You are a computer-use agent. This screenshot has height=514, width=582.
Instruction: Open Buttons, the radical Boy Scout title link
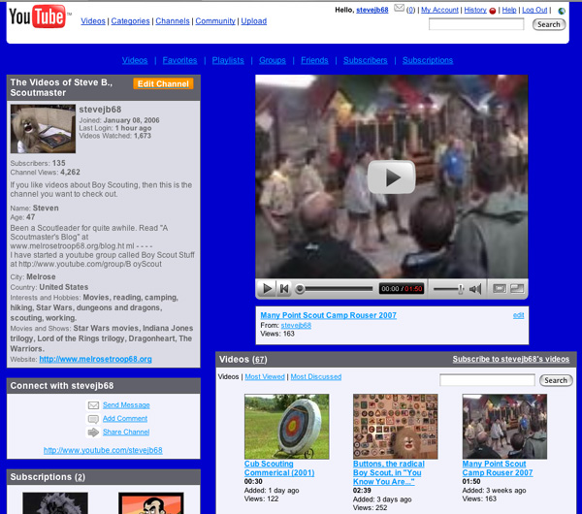tap(389, 473)
